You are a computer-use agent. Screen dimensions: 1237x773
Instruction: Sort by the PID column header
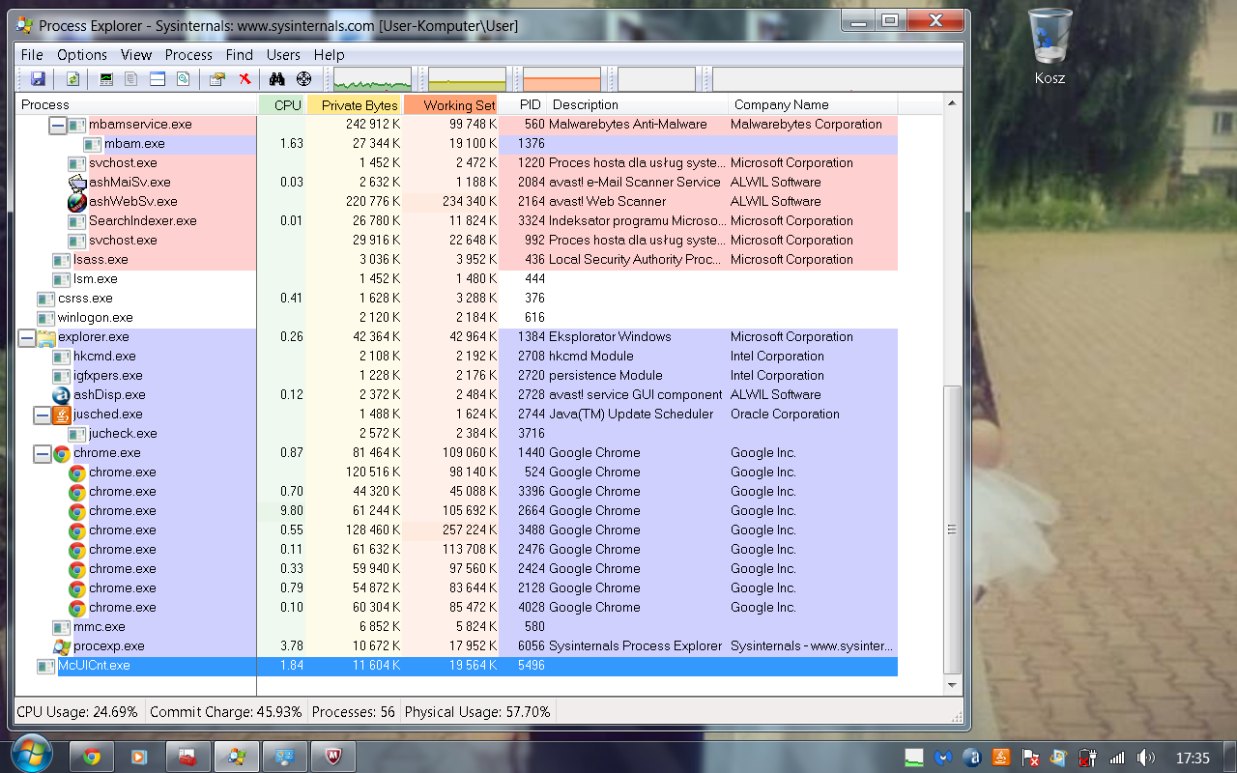[x=523, y=104]
